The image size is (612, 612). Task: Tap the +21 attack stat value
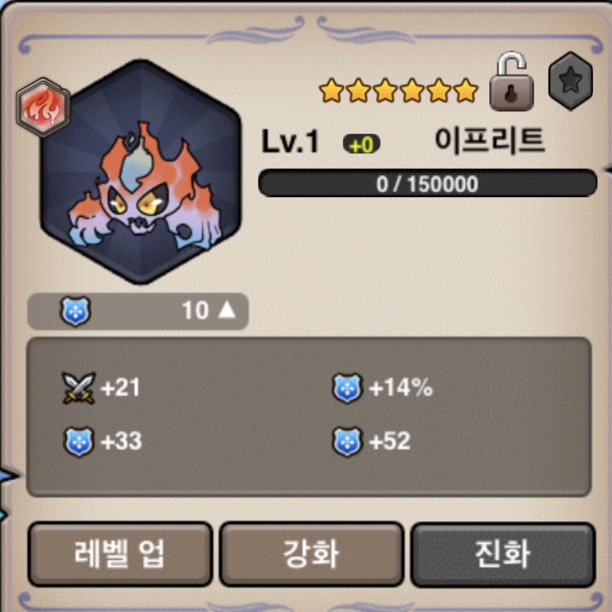click(120, 387)
